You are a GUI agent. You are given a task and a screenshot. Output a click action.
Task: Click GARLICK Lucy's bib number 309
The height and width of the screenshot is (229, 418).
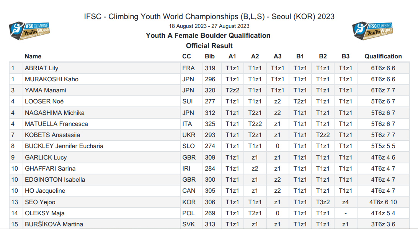pos(210,157)
